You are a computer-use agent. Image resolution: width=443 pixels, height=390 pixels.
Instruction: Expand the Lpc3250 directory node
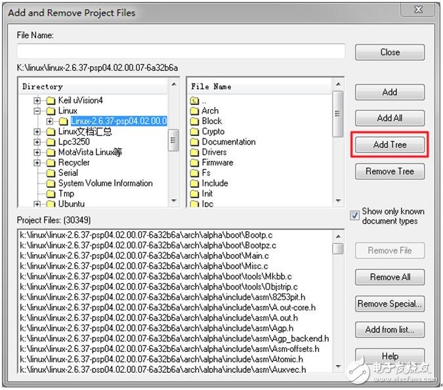click(38, 142)
